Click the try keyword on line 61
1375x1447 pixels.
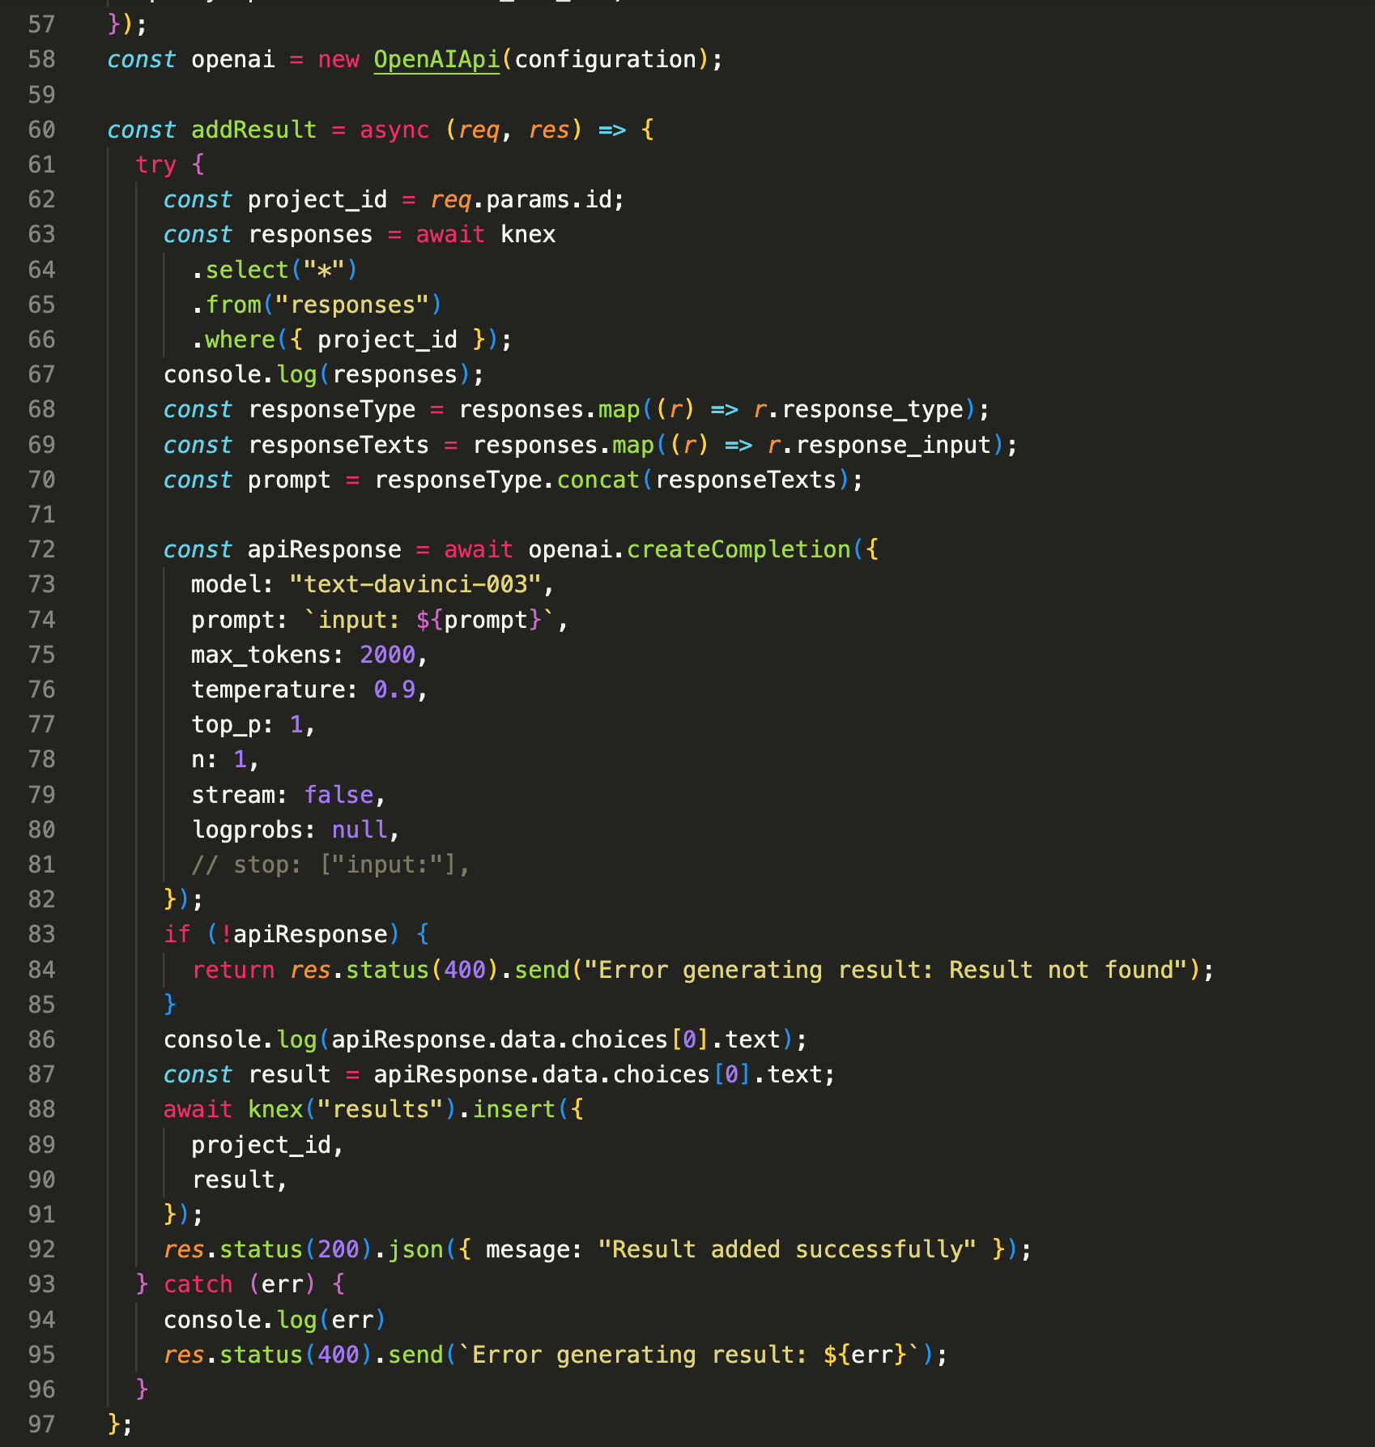click(x=155, y=164)
